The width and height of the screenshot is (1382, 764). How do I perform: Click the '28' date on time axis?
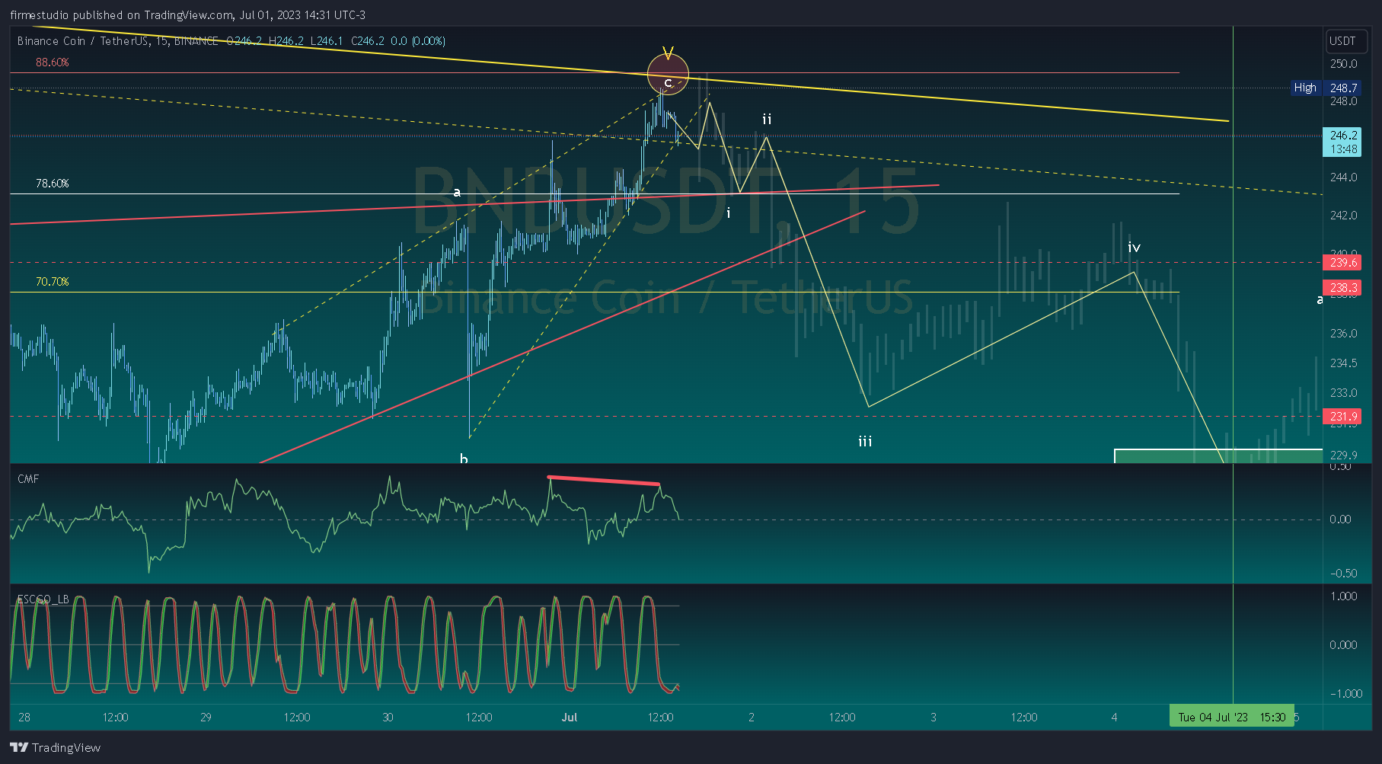[24, 718]
